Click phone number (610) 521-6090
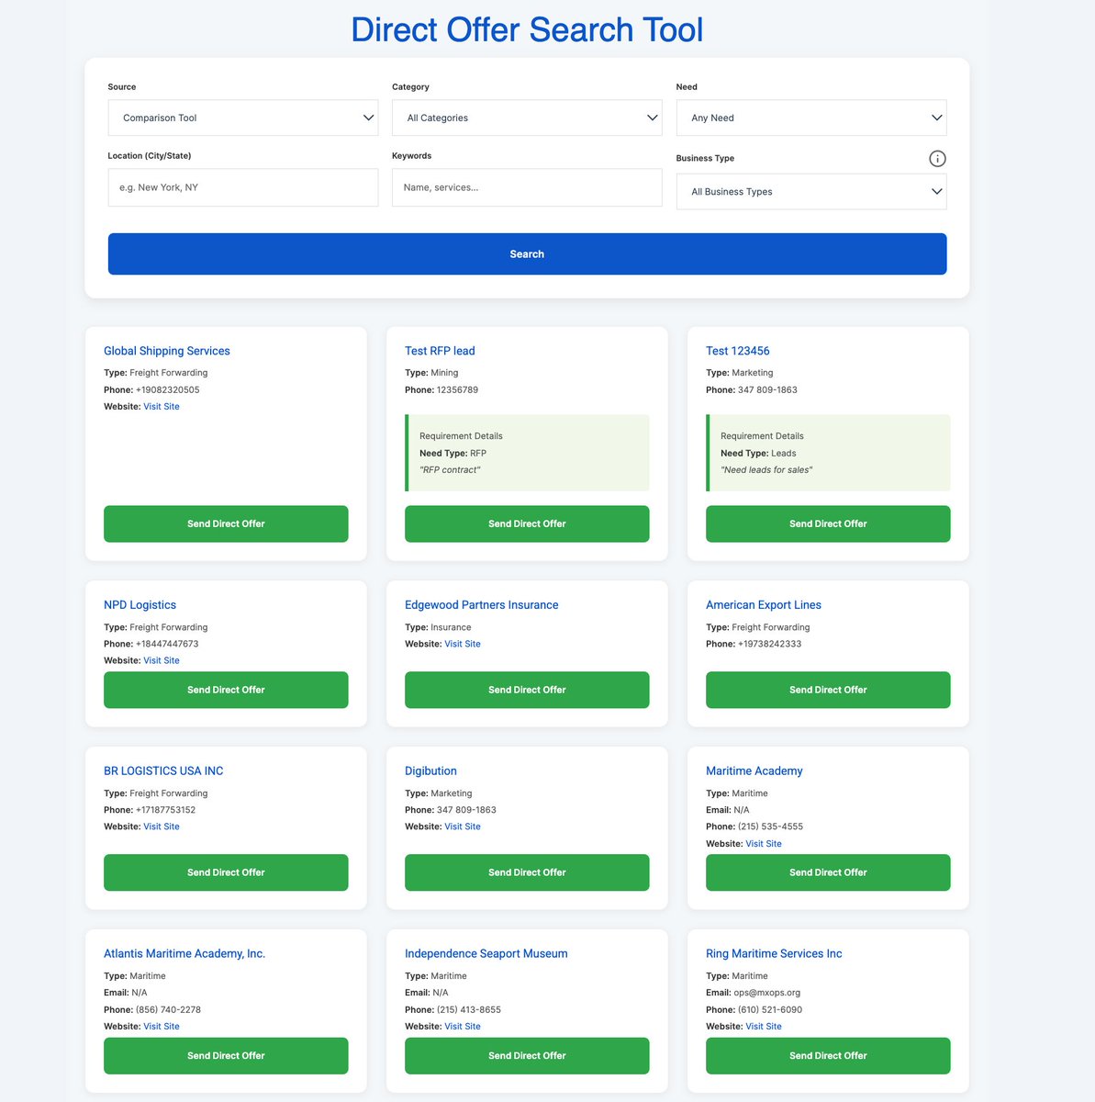 point(770,1010)
